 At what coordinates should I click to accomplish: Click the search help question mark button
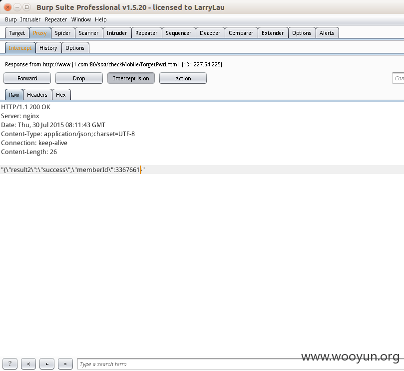click(x=10, y=364)
